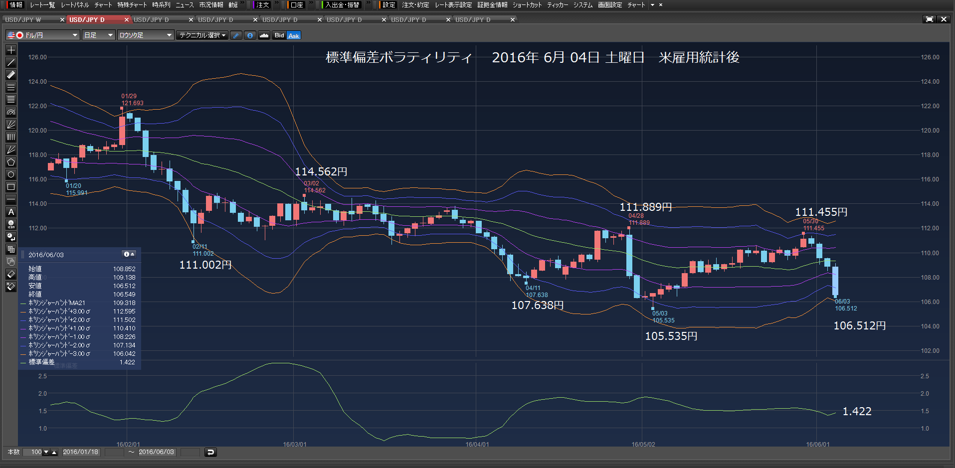Click the blue pencil edit icon
955x468 pixels.
point(236,35)
